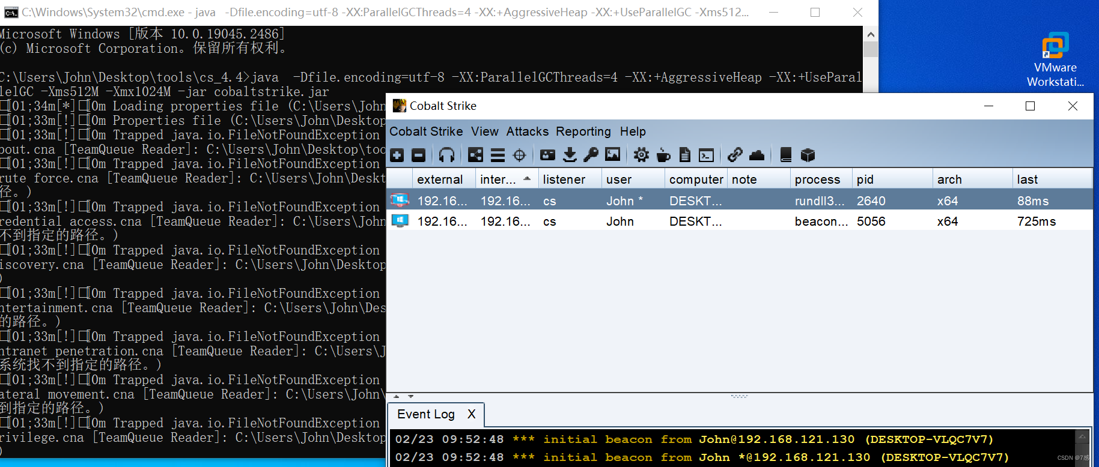Sort sessions by internal column header
This screenshot has width=1099, height=467.
[x=507, y=179]
